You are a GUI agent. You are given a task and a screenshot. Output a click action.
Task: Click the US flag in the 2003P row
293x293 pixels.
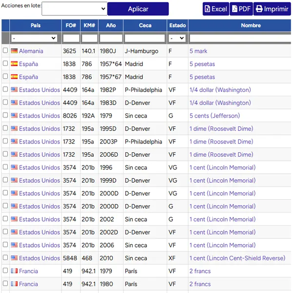tap(14, 141)
